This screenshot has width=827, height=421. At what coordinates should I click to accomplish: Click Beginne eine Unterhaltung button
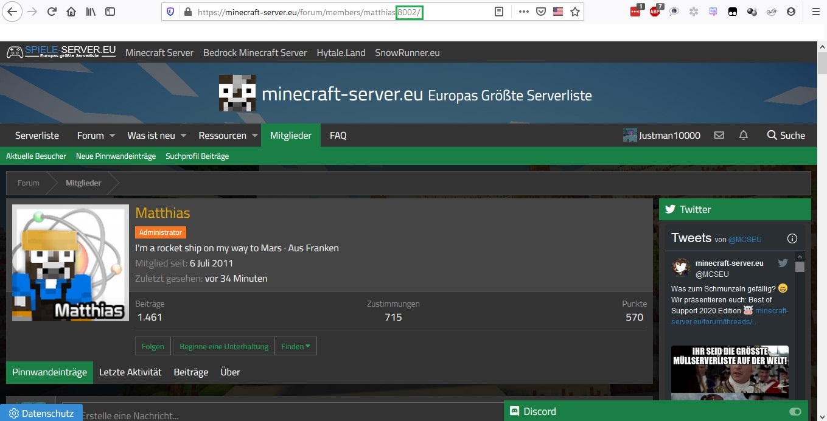tap(224, 346)
